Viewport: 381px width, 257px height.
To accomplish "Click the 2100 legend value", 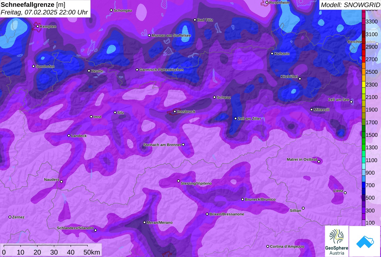I will click(372, 97).
